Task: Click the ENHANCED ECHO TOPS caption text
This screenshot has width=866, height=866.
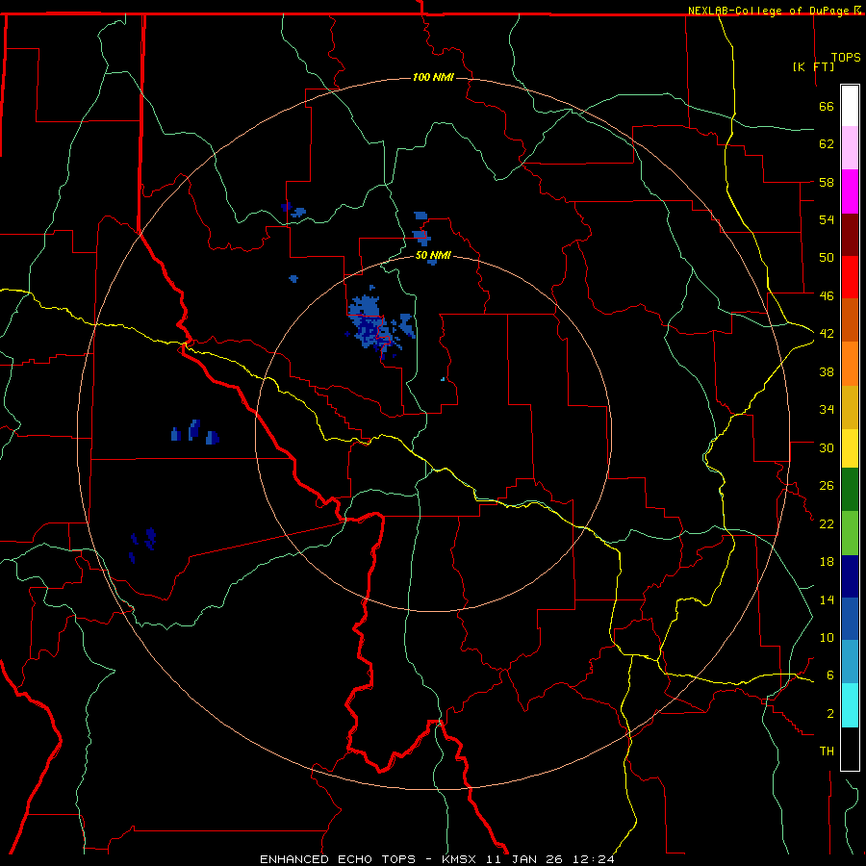Action: pos(338,859)
